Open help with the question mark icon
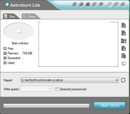Image resolution: width=130 pixels, height=114 pixels. tap(101, 5)
